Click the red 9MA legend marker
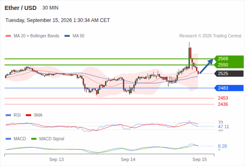The height and width of the screenshot is (166, 245). pos(28,115)
